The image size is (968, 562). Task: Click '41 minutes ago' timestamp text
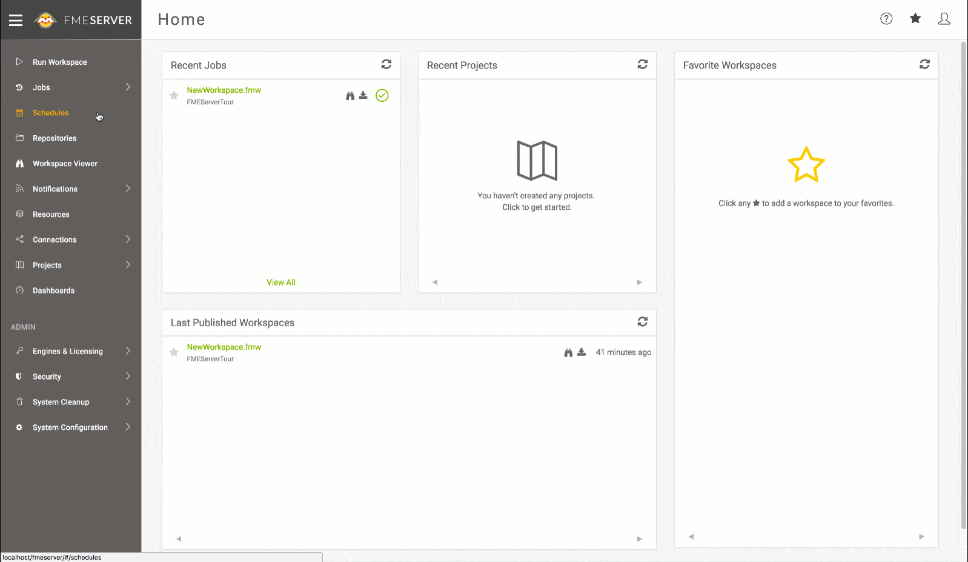[623, 352]
